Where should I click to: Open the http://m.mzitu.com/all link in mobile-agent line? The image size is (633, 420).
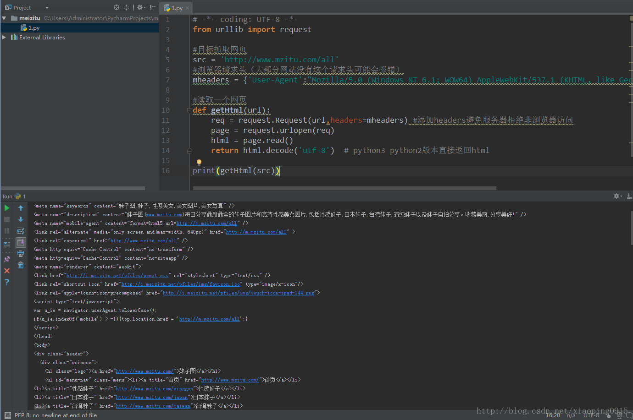coord(207,223)
